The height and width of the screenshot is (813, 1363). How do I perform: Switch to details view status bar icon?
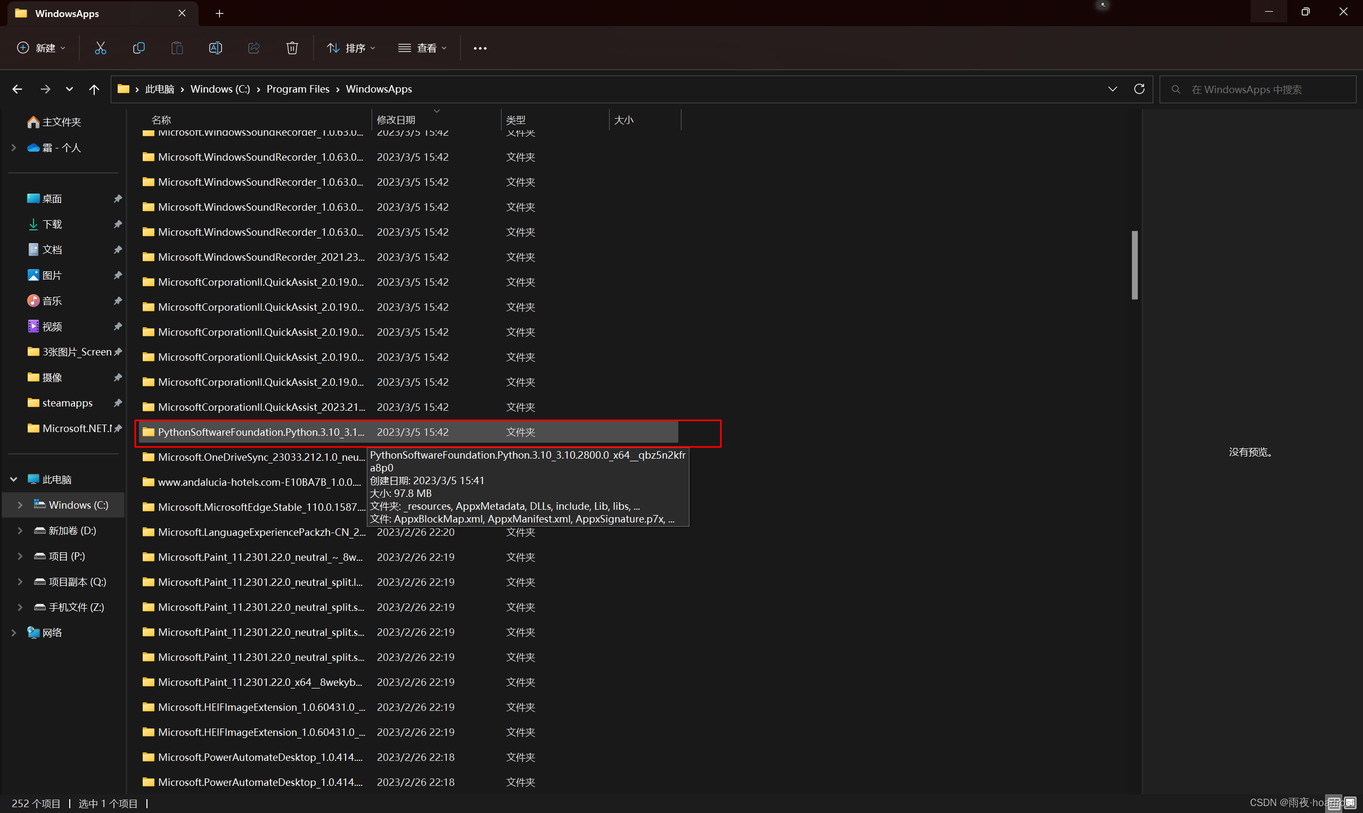[x=1334, y=803]
